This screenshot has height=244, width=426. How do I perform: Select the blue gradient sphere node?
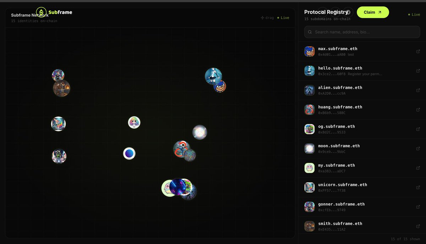(x=129, y=154)
